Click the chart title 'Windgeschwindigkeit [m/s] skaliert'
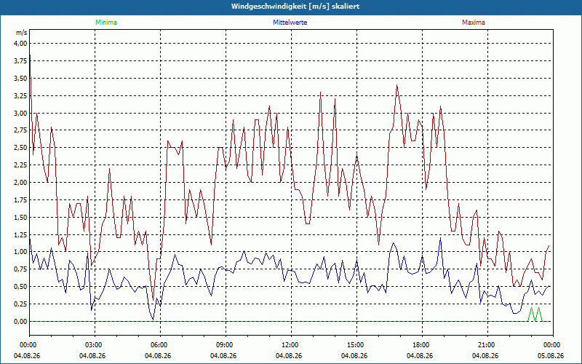 point(295,7)
